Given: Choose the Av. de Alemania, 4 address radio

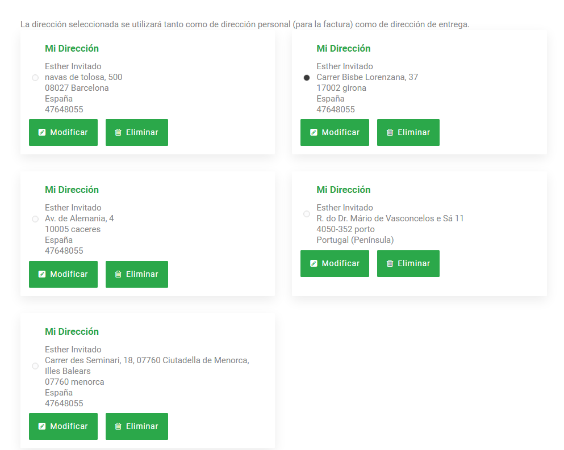Looking at the screenshot, I should point(35,219).
